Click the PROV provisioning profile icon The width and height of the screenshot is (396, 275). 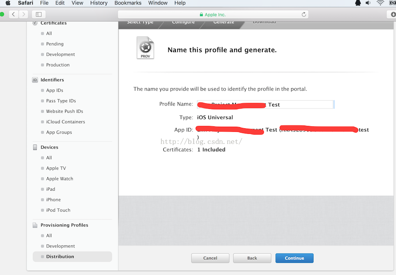[x=145, y=48]
